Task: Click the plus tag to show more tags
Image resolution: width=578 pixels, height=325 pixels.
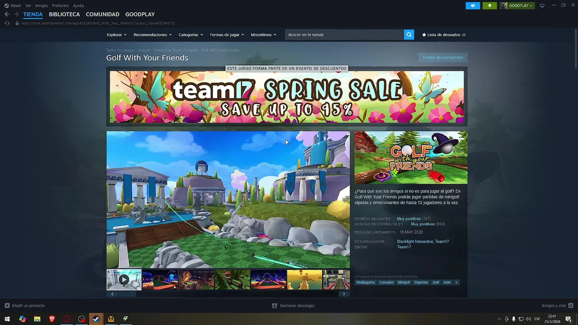Action: tap(457, 283)
